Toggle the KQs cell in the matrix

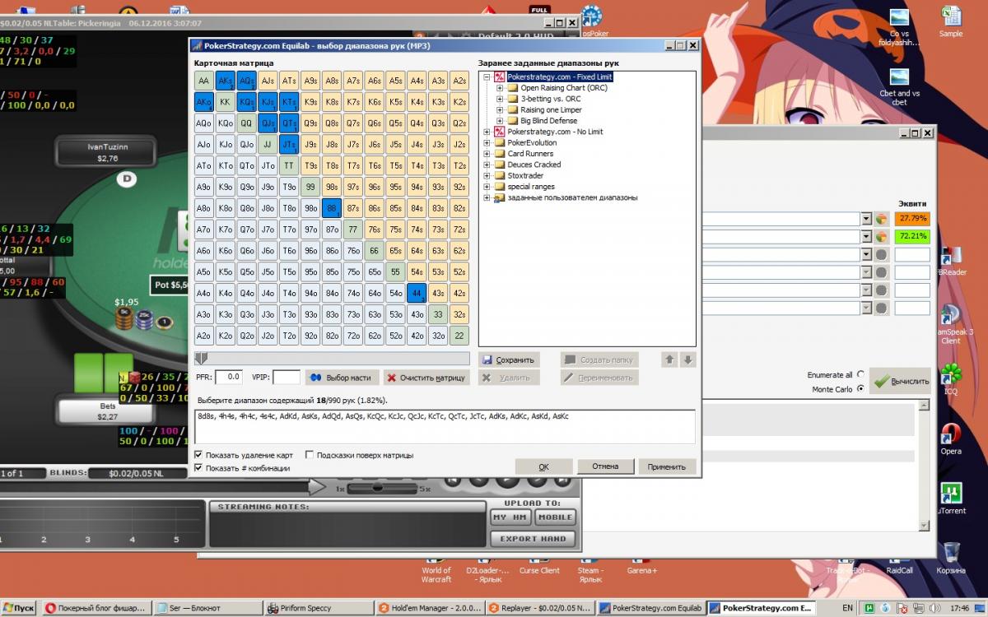coord(246,102)
